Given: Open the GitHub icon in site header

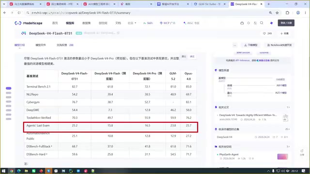Looking at the screenshot, I should [242, 23].
